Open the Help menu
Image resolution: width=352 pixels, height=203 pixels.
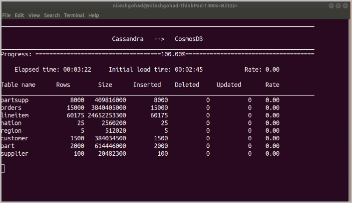point(93,15)
